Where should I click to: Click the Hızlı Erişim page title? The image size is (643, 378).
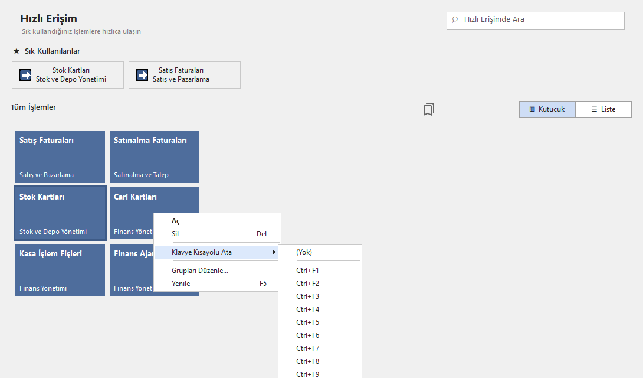[x=49, y=19]
